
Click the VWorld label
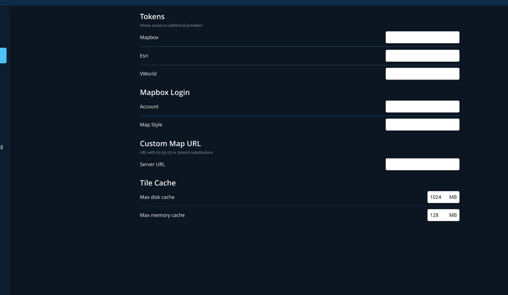pyautogui.click(x=148, y=74)
